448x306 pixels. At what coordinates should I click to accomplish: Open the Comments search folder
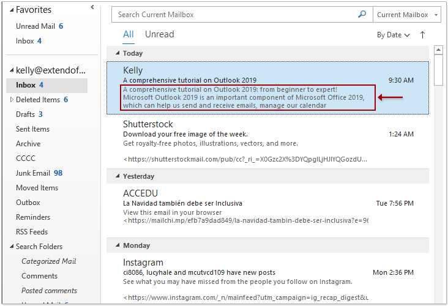coord(39,276)
